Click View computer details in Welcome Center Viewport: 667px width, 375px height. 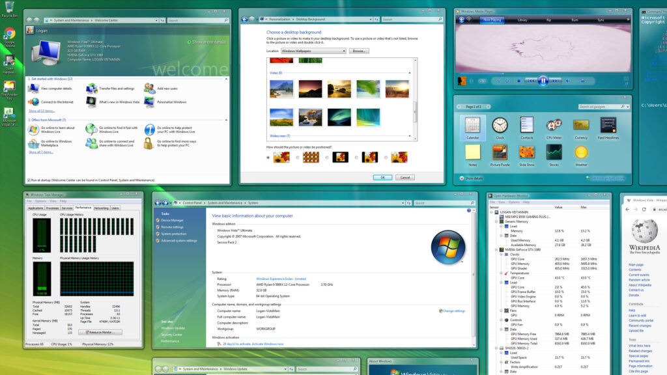[x=50, y=89]
